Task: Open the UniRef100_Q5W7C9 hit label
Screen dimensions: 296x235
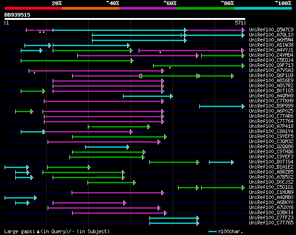Action: pyautogui.click(x=271, y=30)
